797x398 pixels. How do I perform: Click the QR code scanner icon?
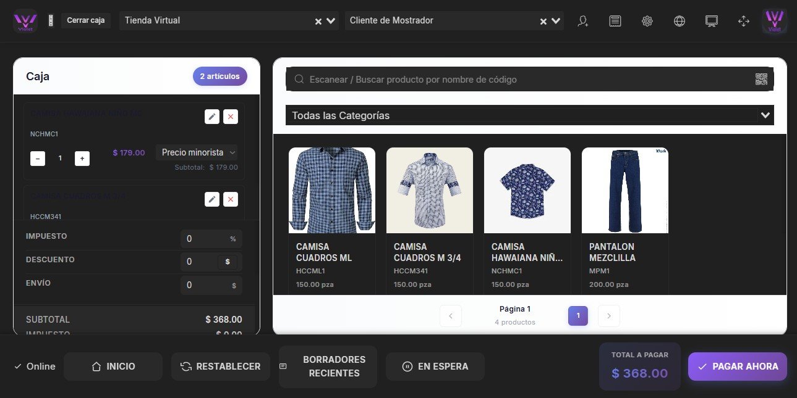click(x=761, y=79)
